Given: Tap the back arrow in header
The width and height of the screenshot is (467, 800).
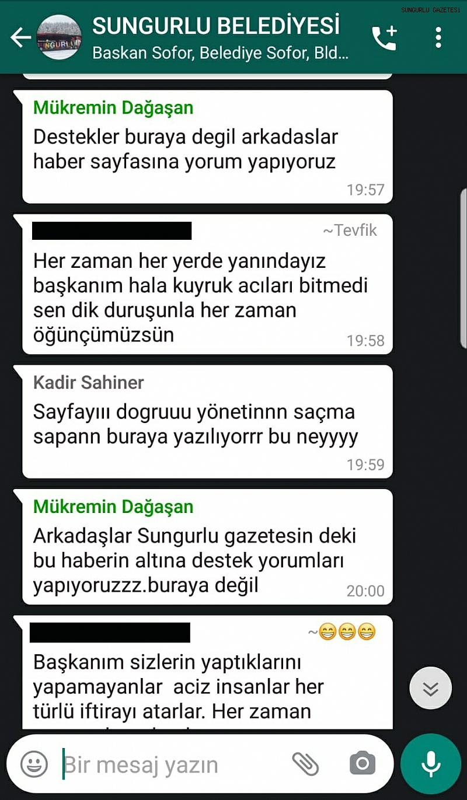Looking at the screenshot, I should [x=20, y=38].
